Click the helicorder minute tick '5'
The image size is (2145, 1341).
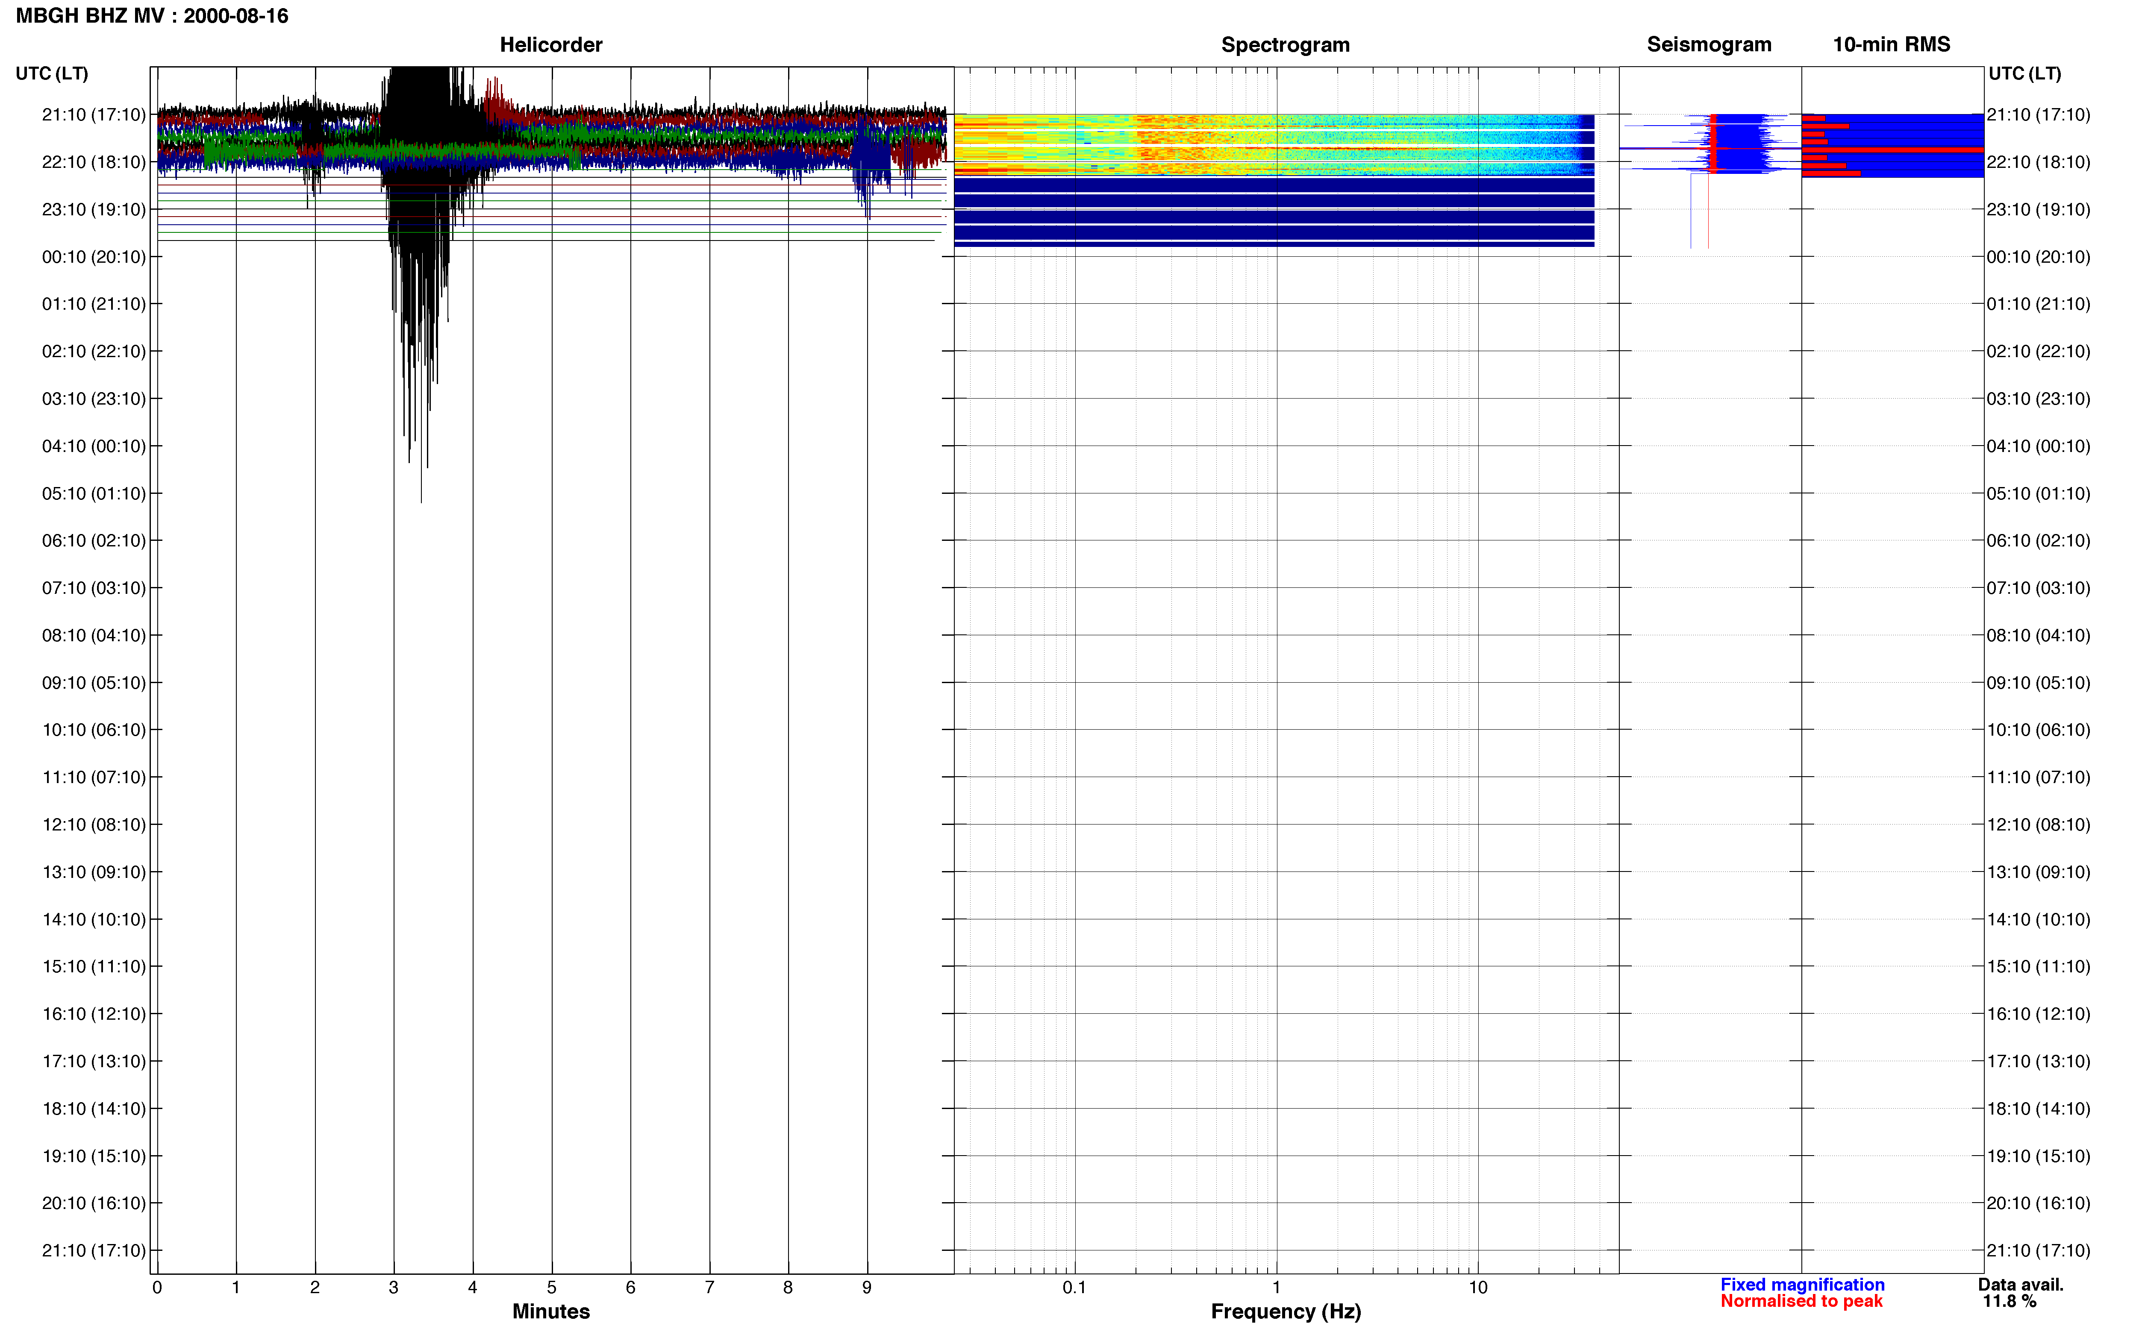click(552, 1287)
